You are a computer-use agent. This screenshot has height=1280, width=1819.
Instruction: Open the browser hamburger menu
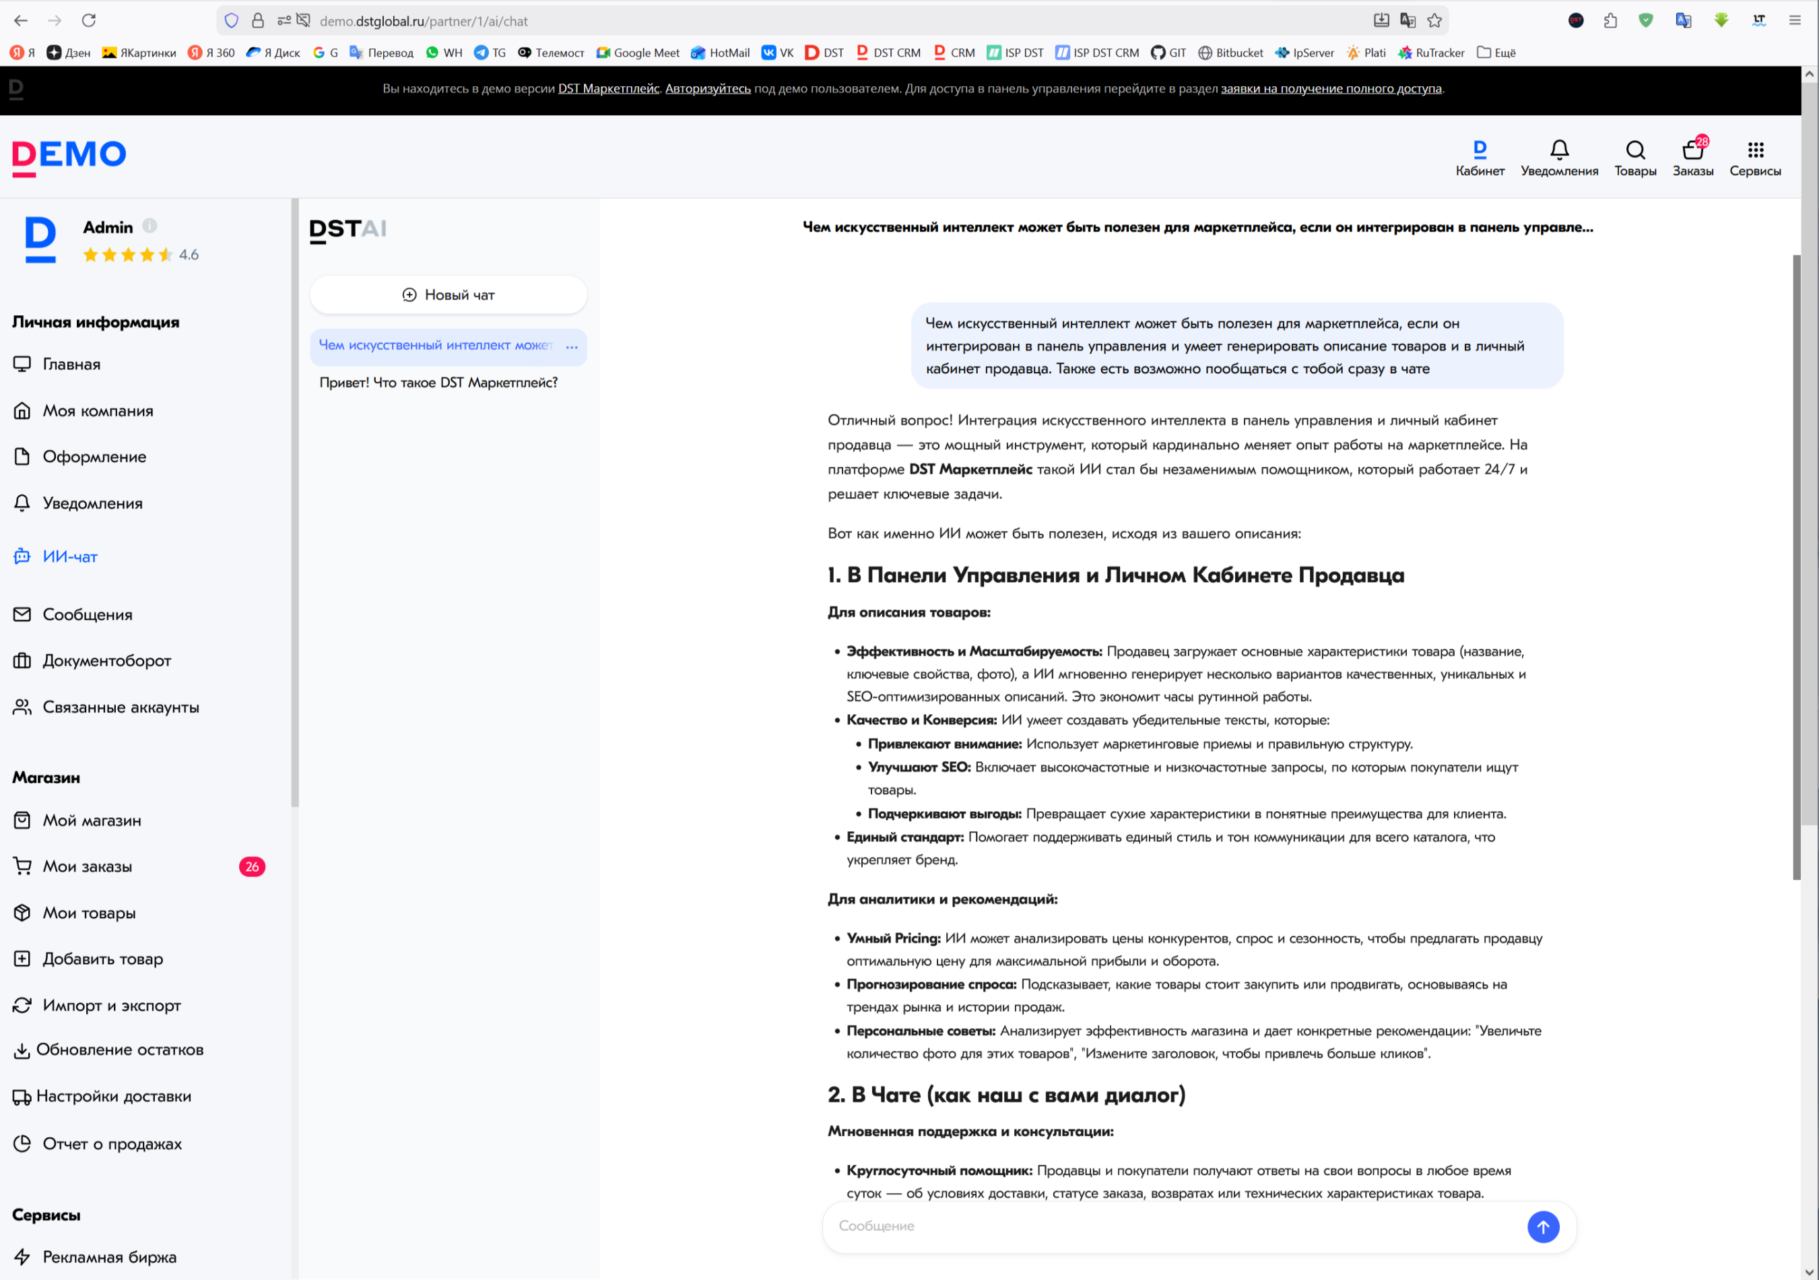(1795, 21)
